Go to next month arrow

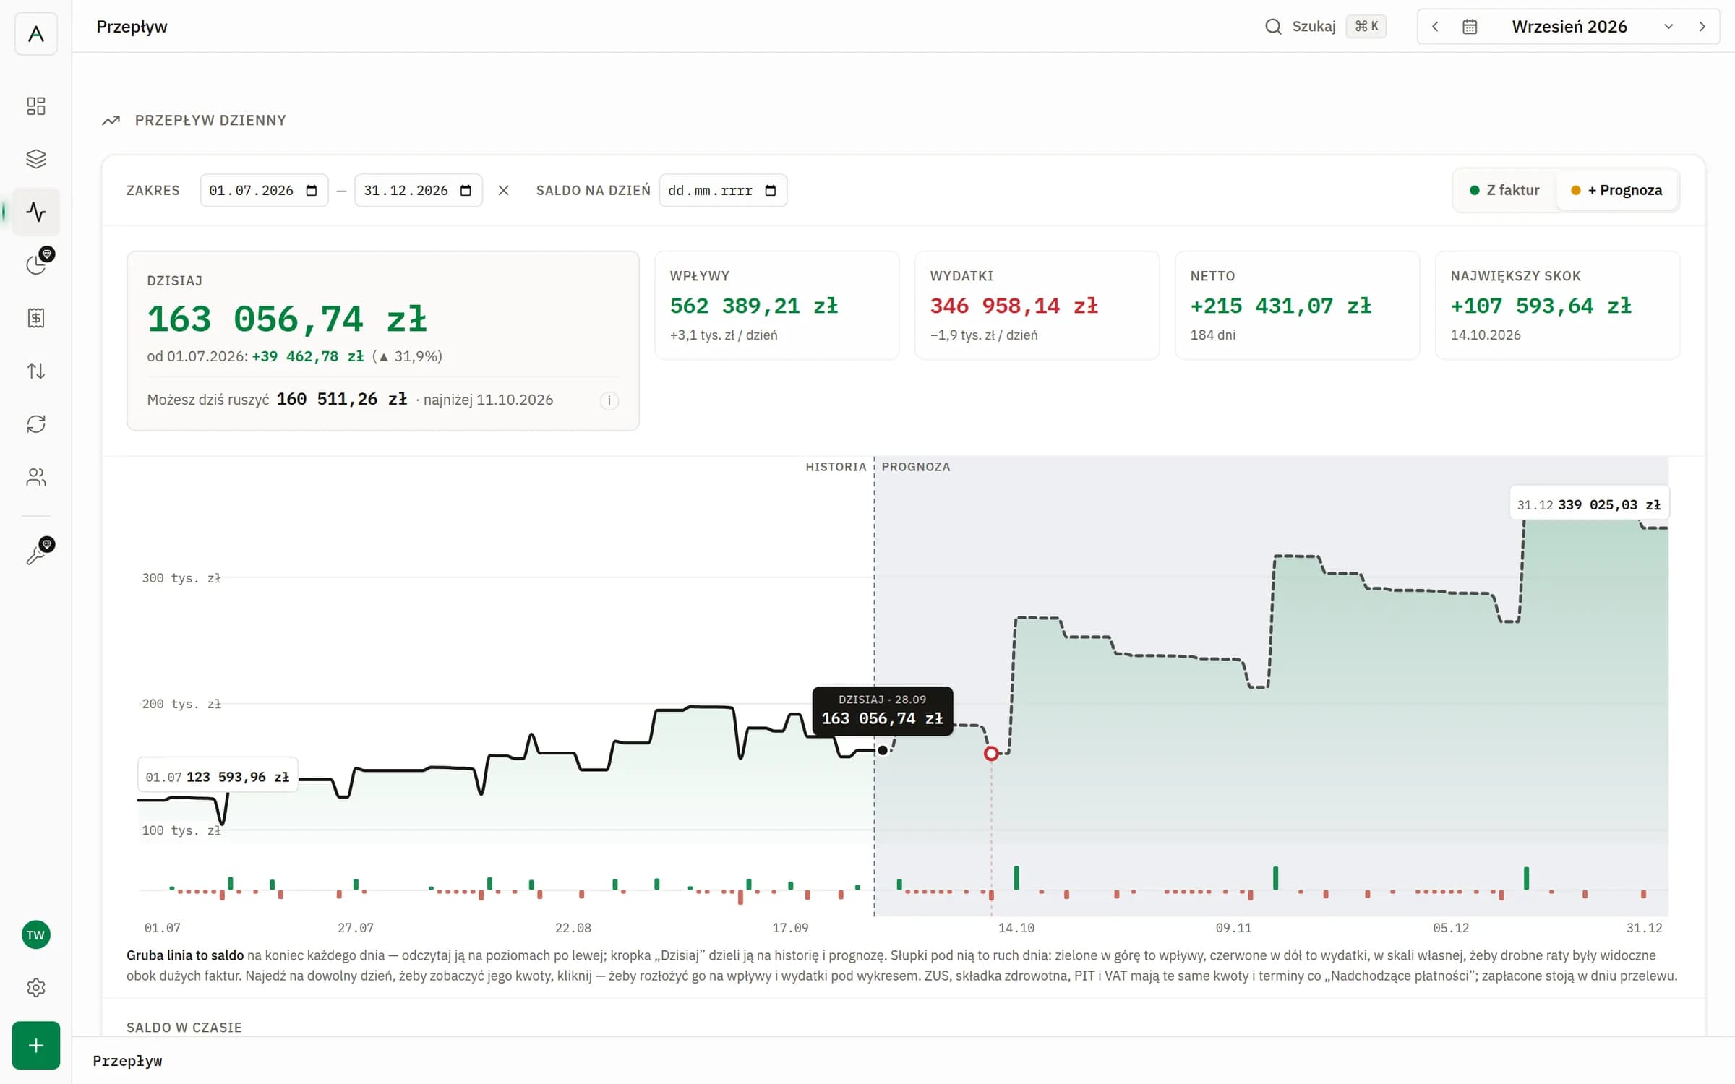pyautogui.click(x=1702, y=27)
